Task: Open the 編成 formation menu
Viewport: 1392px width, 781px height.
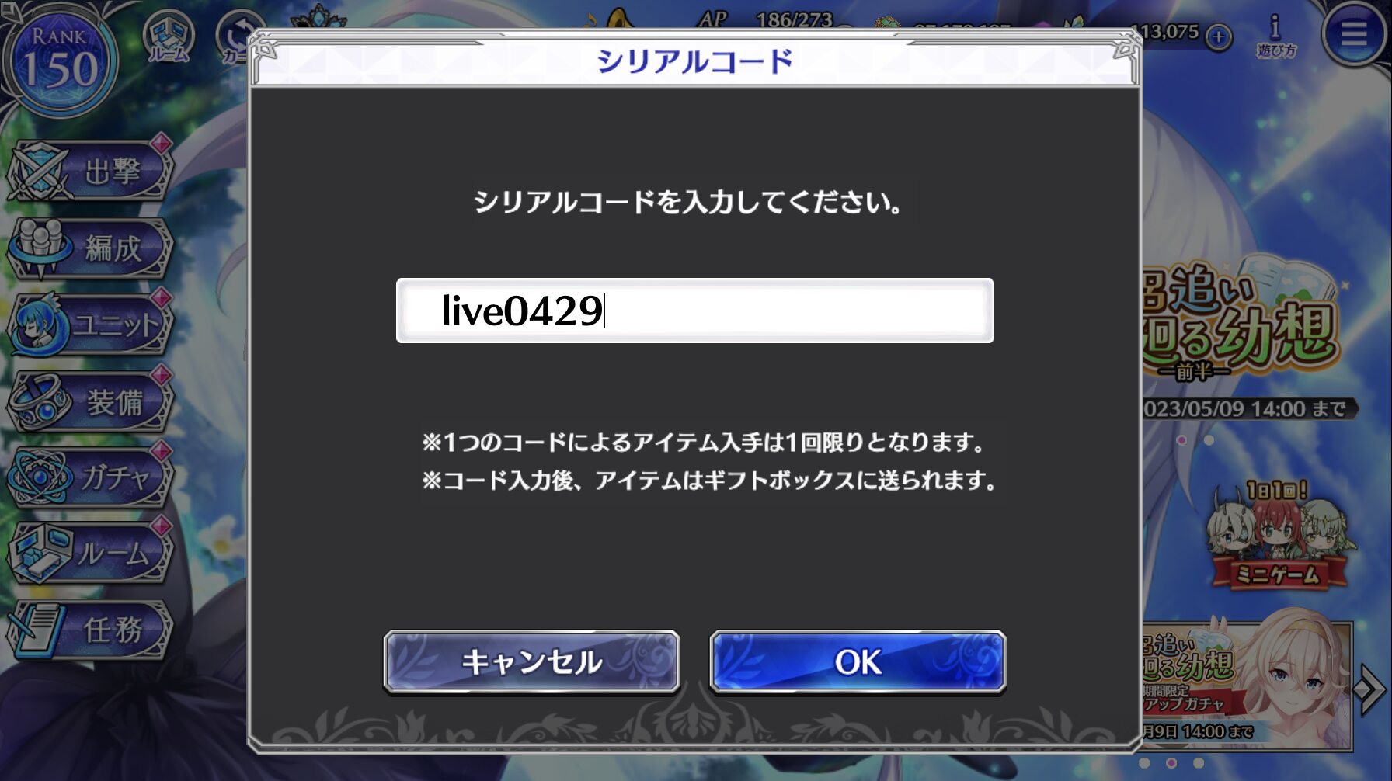Action: [89, 248]
